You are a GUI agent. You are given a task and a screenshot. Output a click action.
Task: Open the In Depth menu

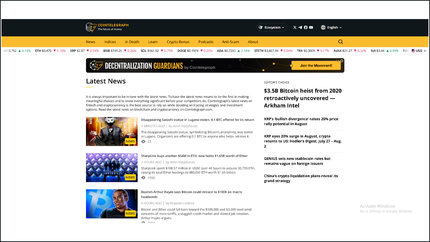tap(132, 42)
